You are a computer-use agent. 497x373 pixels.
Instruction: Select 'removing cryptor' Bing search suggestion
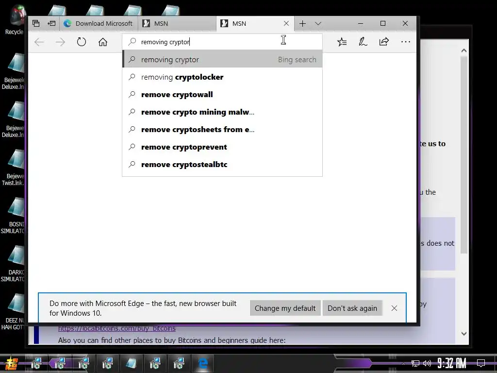(222, 59)
